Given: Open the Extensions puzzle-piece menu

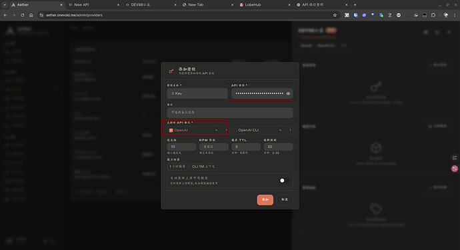Looking at the screenshot, I should [433, 15].
